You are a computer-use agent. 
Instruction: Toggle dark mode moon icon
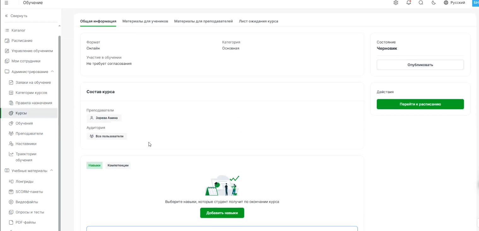point(434,3)
